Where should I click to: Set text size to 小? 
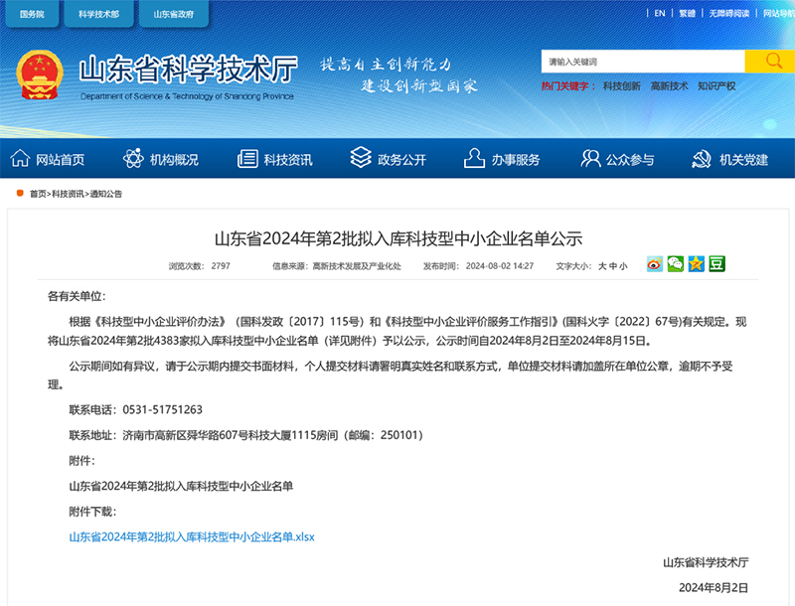[623, 266]
